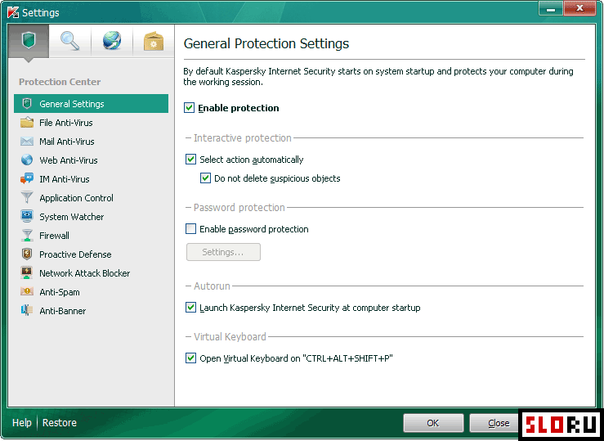
Task: Select Mail Anti-Virus label
Action: [x=67, y=142]
